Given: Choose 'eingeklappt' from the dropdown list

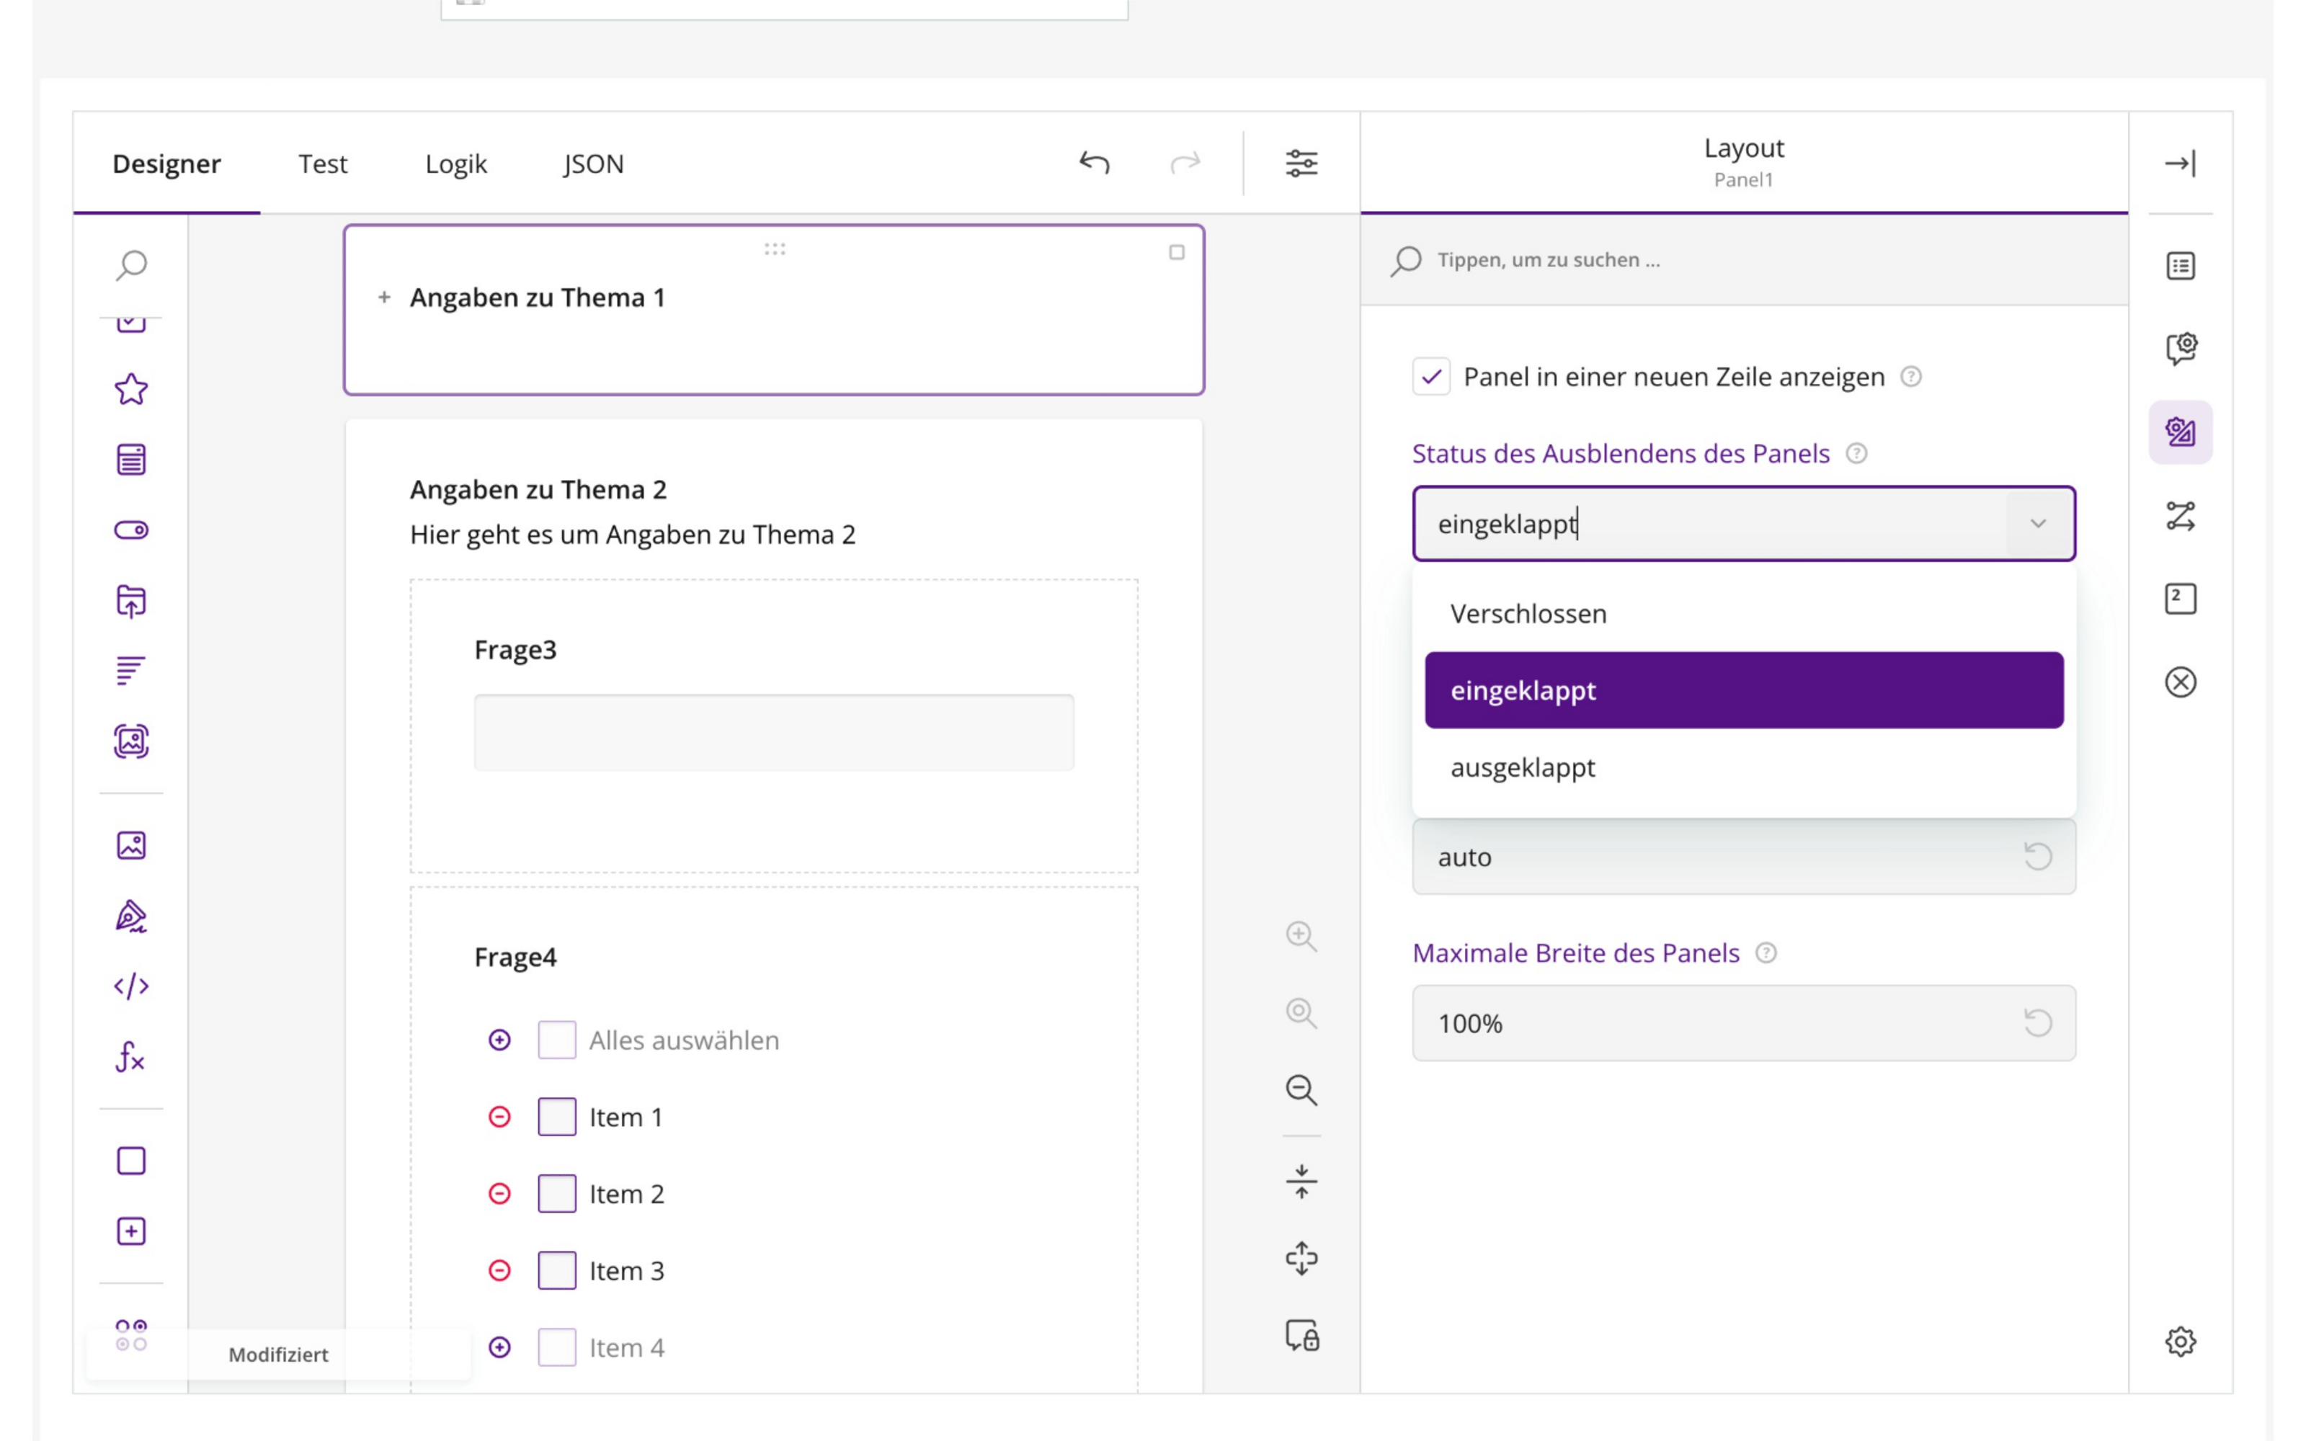Looking at the screenshot, I should click(x=1744, y=690).
